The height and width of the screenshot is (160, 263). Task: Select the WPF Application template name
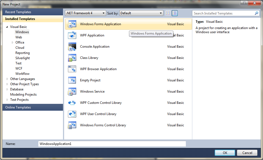tap(92, 35)
